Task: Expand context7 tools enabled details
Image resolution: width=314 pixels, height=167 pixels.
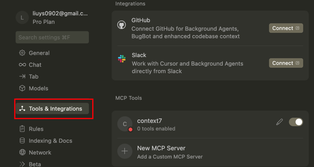Action: 156,129
